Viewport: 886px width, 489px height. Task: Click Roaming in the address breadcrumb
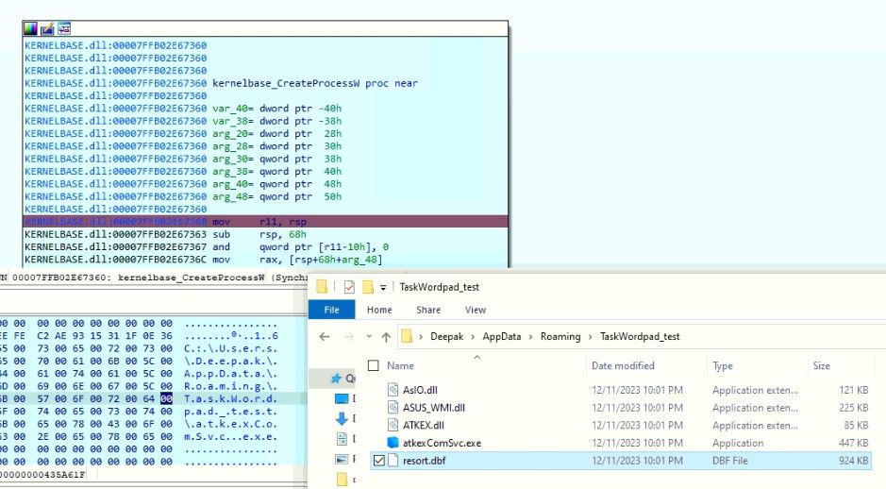[560, 336]
